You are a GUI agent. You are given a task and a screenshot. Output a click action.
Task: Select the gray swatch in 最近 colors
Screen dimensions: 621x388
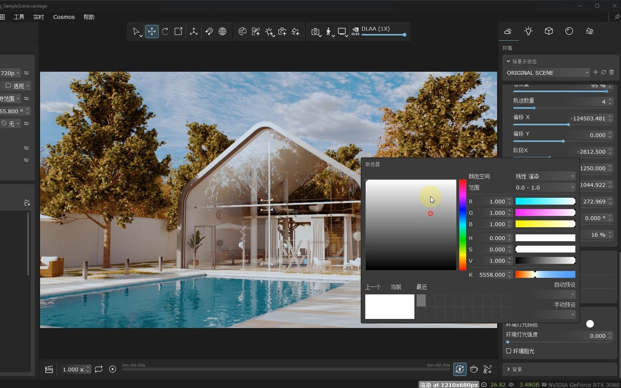pyautogui.click(x=421, y=300)
